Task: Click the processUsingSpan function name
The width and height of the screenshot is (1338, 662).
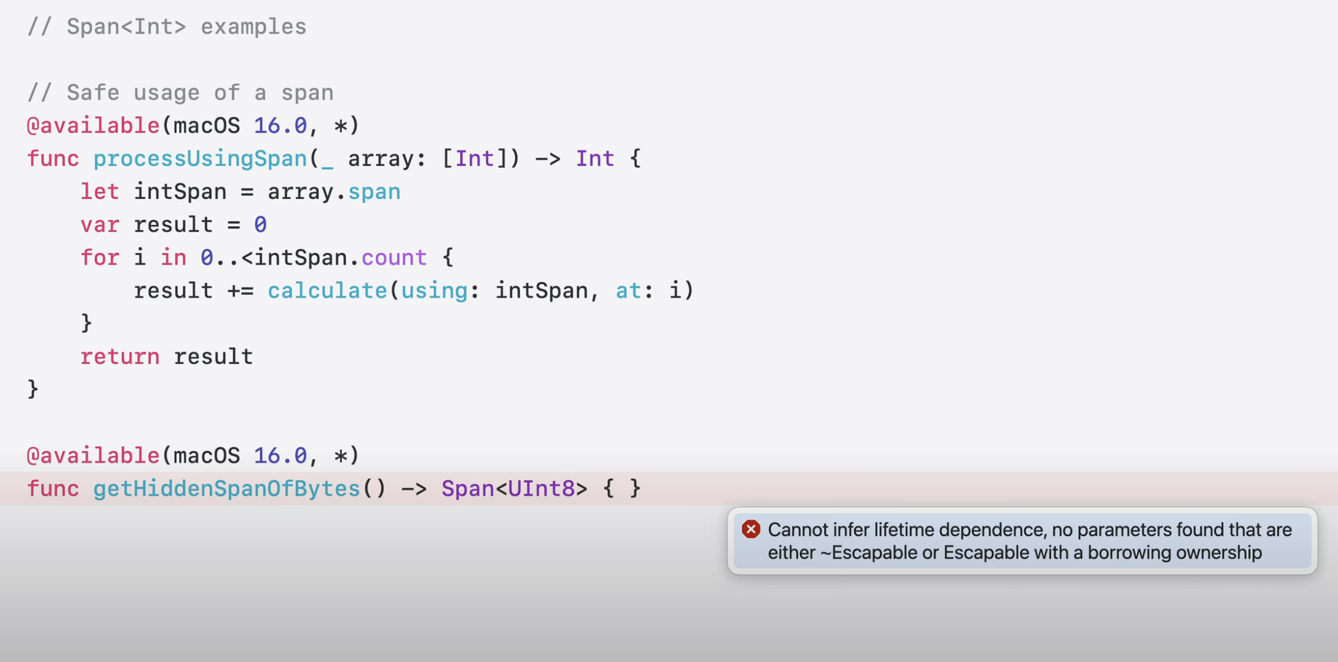Action: click(200, 159)
